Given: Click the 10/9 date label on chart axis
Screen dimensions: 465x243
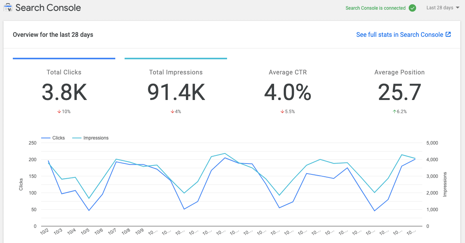Looking at the screenshot, I should [139, 232].
